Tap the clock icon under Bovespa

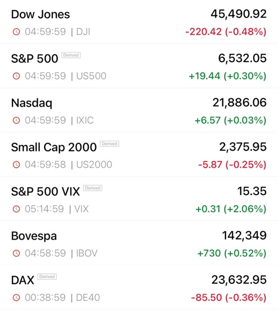click(x=16, y=253)
